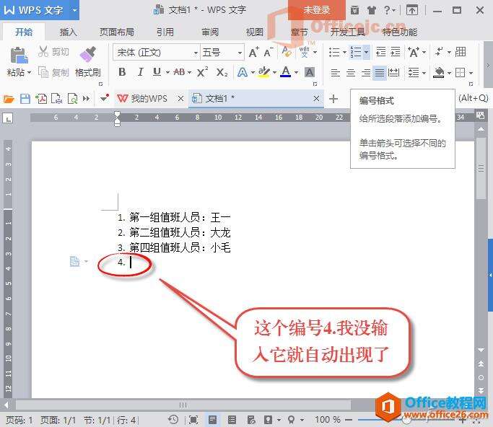Click Decrease indent icon

(380, 52)
